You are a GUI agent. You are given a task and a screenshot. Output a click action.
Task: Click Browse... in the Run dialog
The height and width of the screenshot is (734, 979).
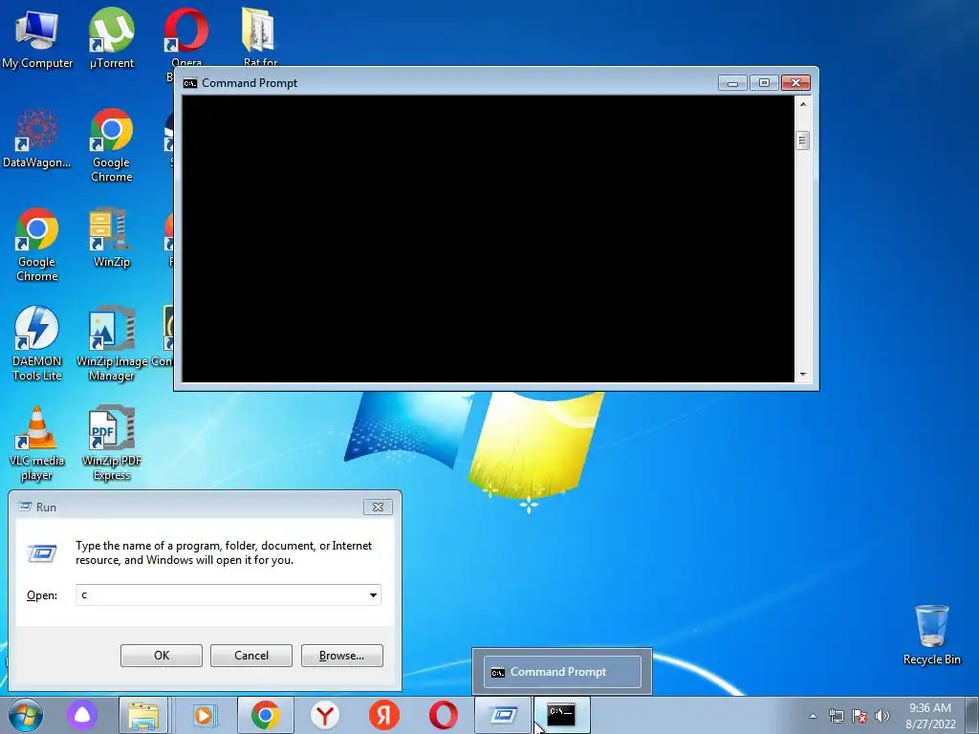341,656
